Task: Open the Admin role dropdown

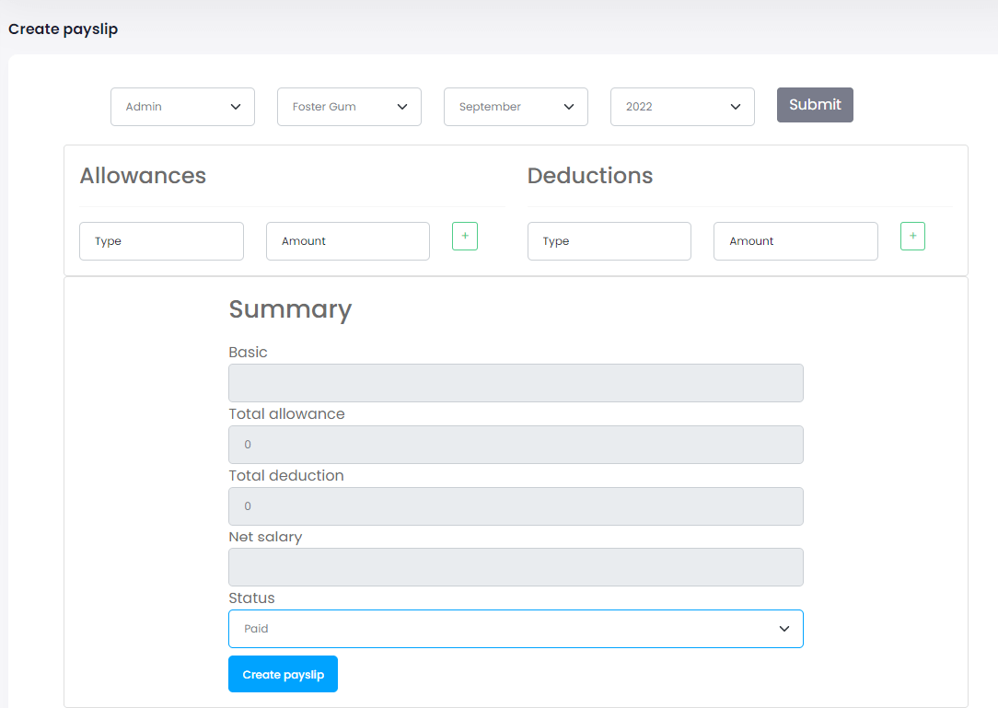Action: click(182, 107)
